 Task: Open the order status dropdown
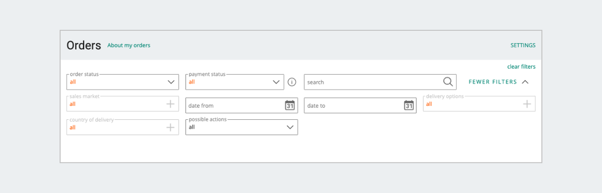[x=122, y=82]
